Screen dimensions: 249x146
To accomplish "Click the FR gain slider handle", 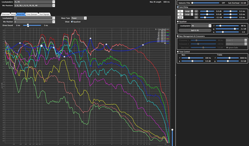I will (x=207, y=14).
